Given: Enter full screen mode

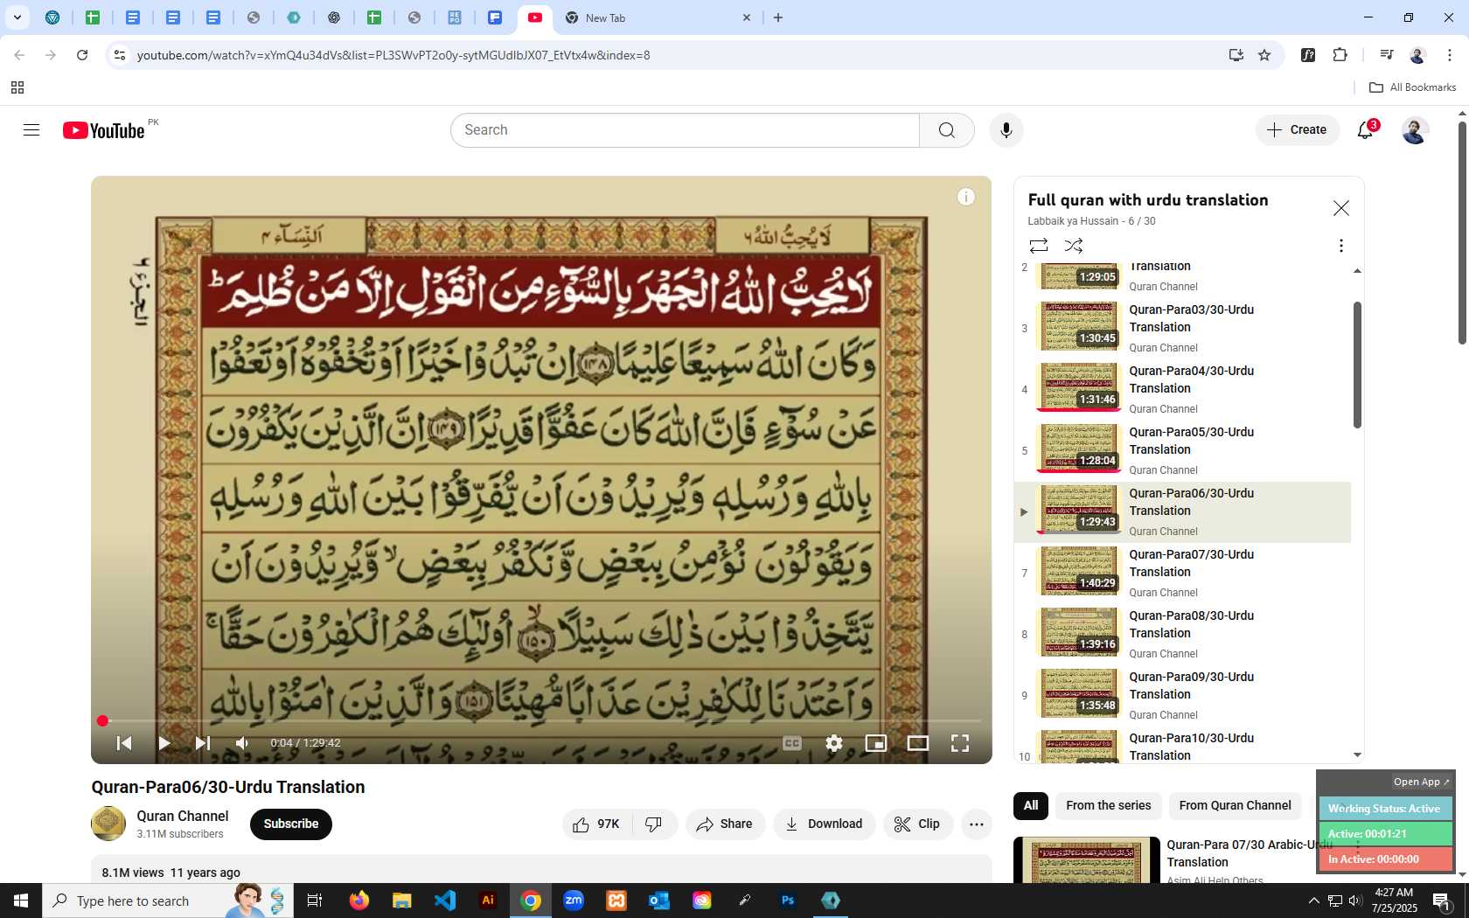Looking at the screenshot, I should [x=960, y=743].
